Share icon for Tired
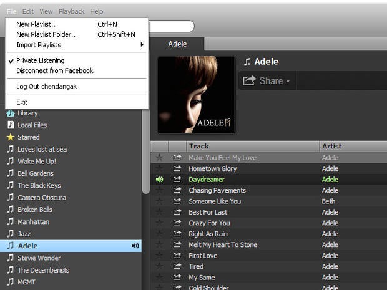 [177, 266]
